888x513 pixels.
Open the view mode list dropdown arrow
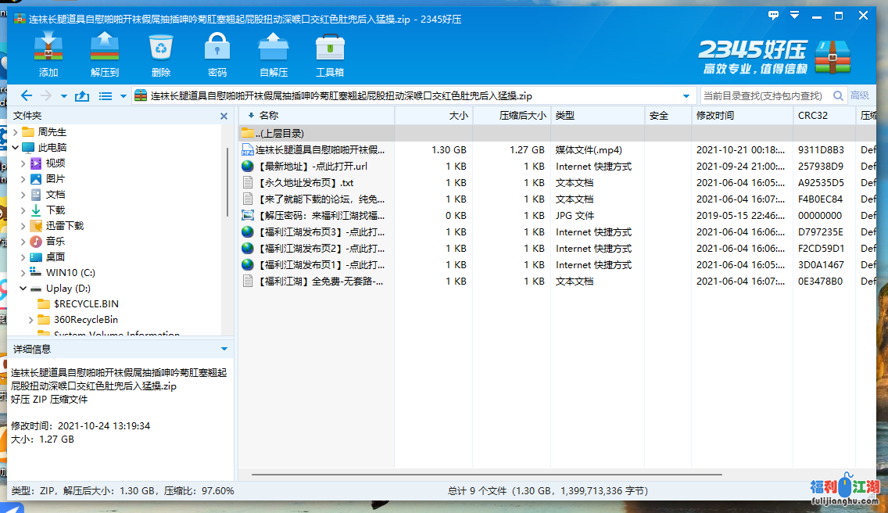(123, 96)
